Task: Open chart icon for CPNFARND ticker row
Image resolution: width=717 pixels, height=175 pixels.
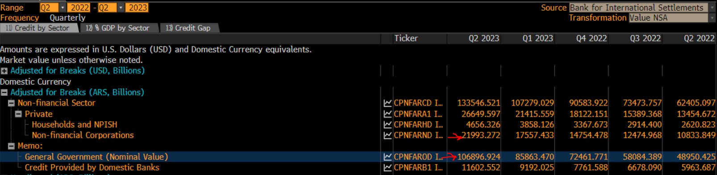Action: (x=388, y=135)
